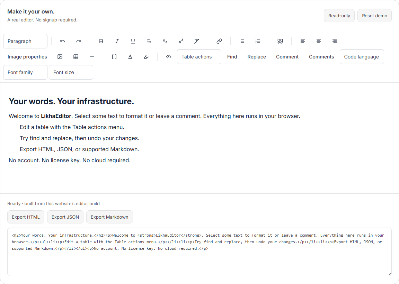The width and height of the screenshot is (399, 284).
Task: Choose the text color tool
Action: (130, 57)
